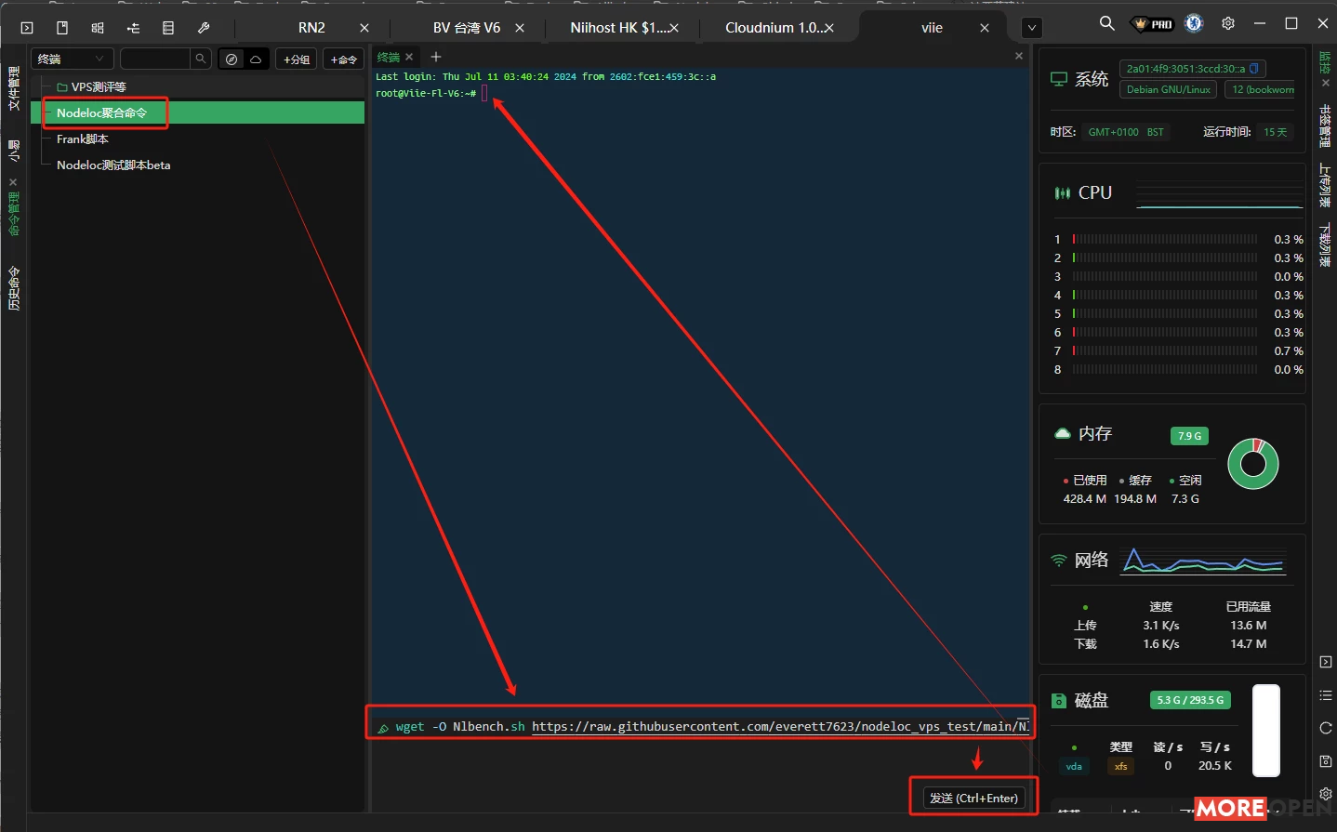
Task: Click the screenshot icon at bottom right sidebar
Action: point(1325,760)
